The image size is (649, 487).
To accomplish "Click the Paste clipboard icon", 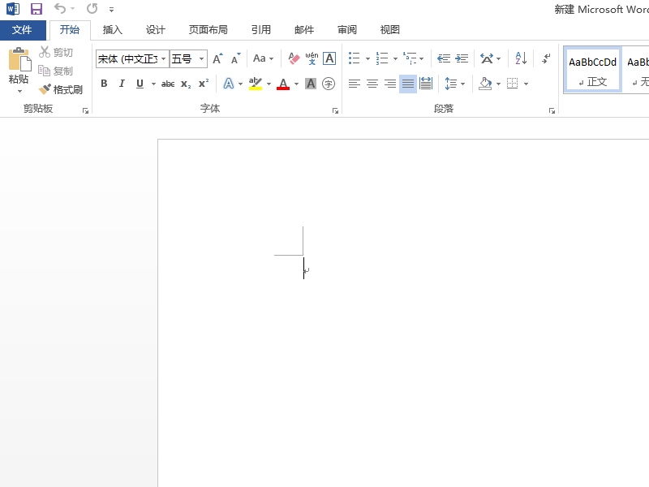I will (x=19, y=60).
